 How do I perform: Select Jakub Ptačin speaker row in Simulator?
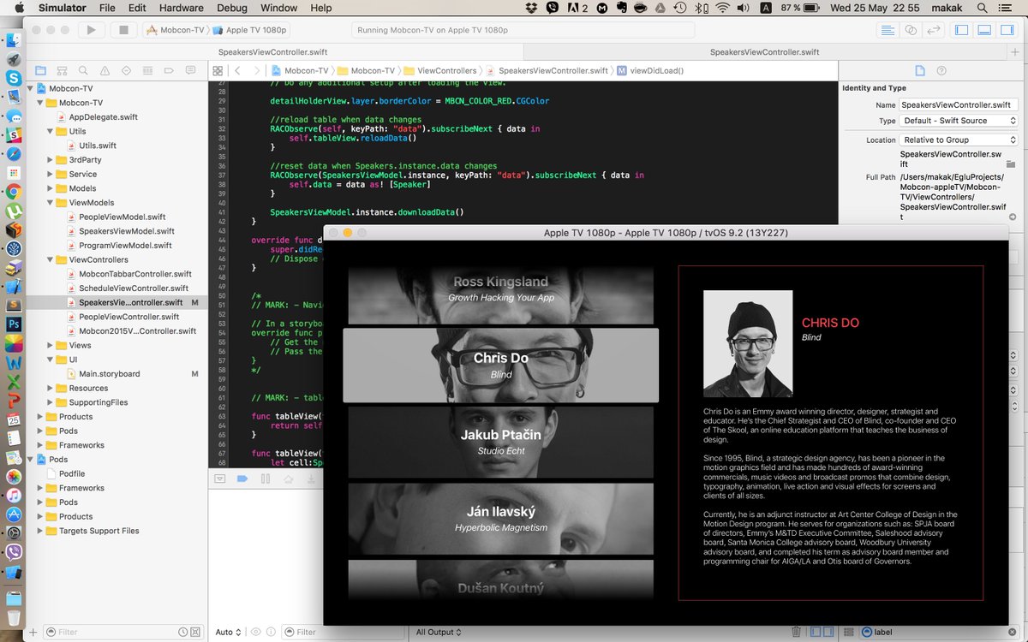(500, 442)
